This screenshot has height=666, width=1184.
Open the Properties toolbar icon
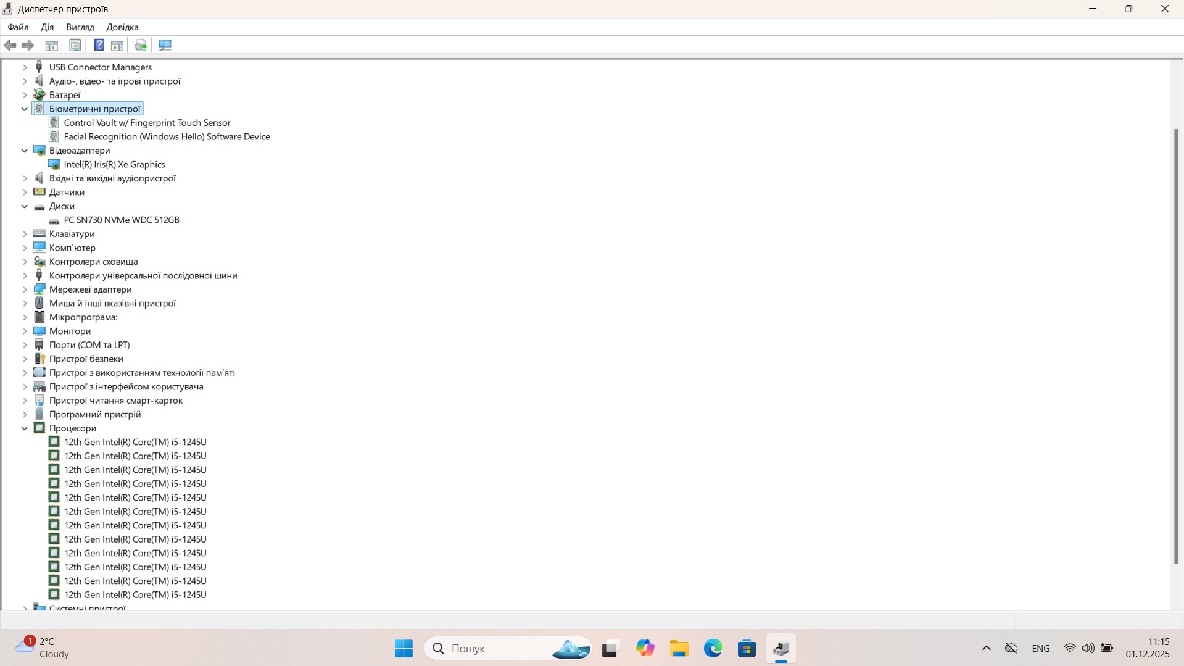tap(75, 45)
